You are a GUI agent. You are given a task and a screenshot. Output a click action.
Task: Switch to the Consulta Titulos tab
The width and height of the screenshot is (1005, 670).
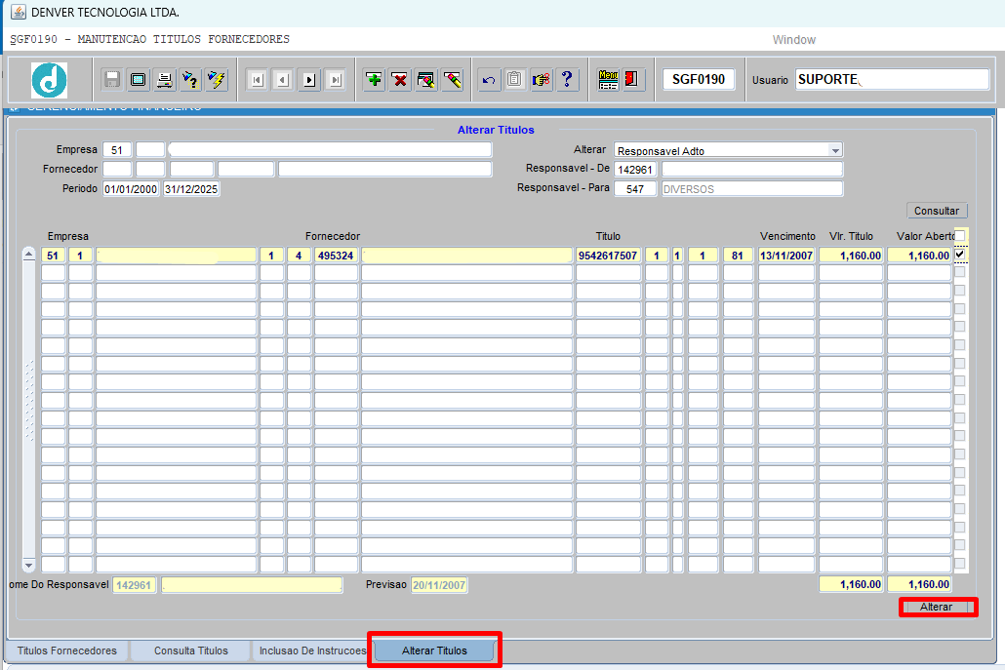pos(190,650)
